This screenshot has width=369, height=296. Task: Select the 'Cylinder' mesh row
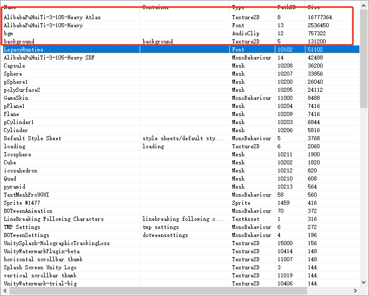(180, 130)
